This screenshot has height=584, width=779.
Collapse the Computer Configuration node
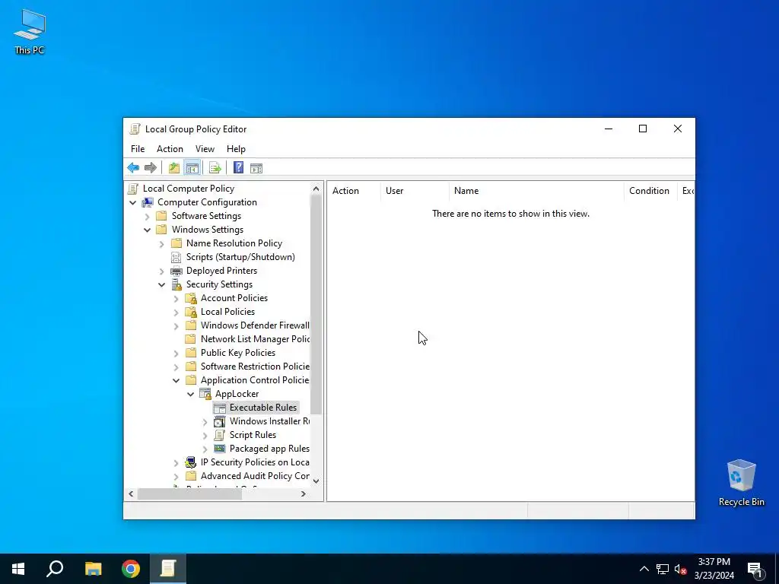point(132,202)
